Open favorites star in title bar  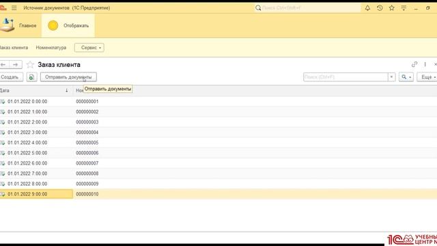pyautogui.click(x=391, y=8)
